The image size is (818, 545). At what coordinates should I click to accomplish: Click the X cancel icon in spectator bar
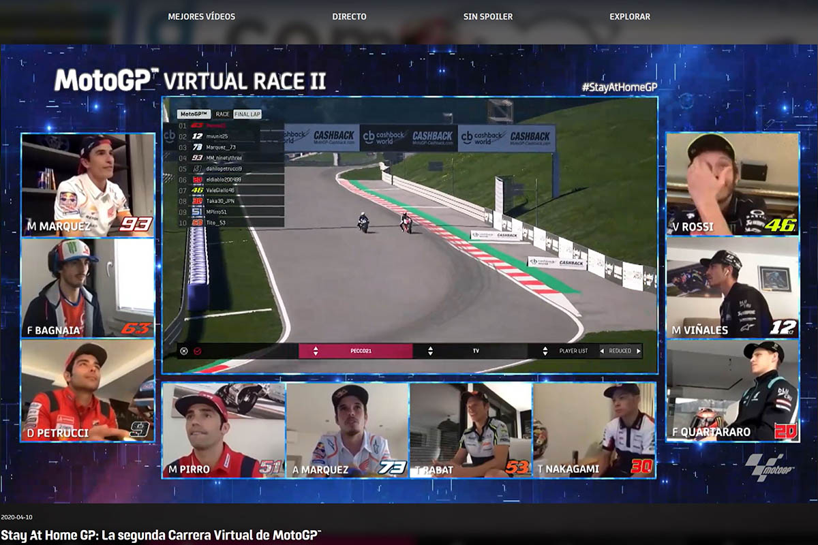pyautogui.click(x=184, y=352)
